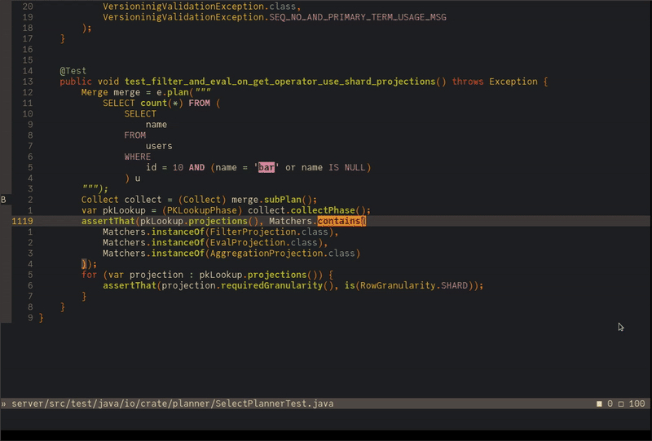
Task: Click the 'void' return type
Action: coord(108,82)
